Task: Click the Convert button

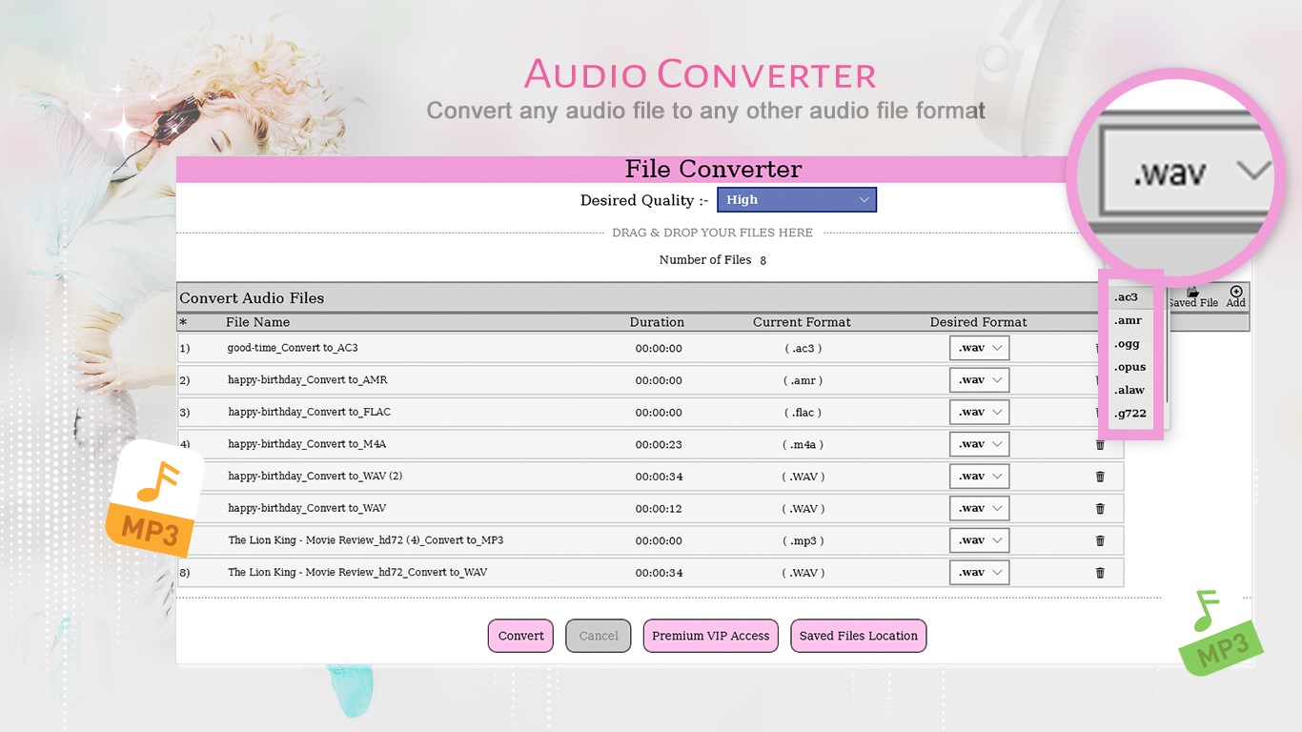Action: coord(520,636)
